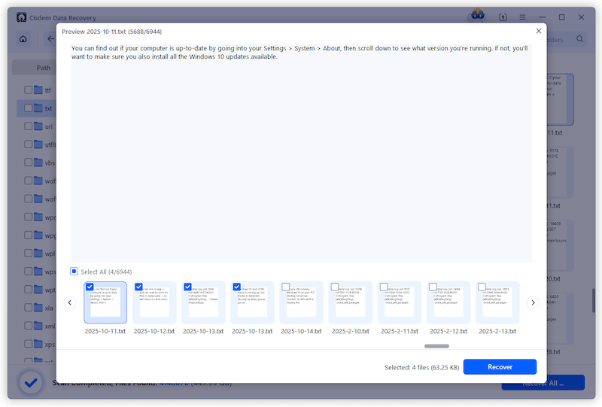Click the next thumbnails arrow

(x=533, y=302)
